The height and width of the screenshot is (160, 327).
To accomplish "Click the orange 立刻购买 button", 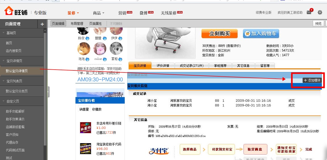I will (220, 34).
